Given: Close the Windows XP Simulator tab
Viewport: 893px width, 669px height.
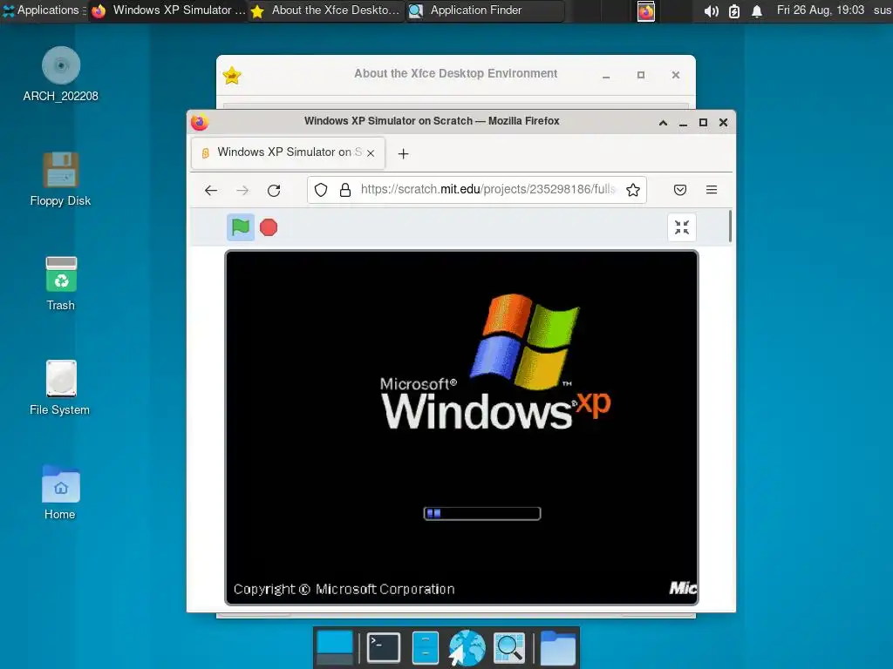Looking at the screenshot, I should point(371,153).
